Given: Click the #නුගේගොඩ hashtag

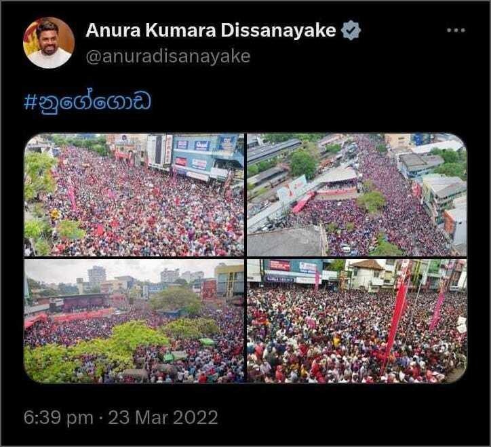Looking at the screenshot, I should [87, 101].
